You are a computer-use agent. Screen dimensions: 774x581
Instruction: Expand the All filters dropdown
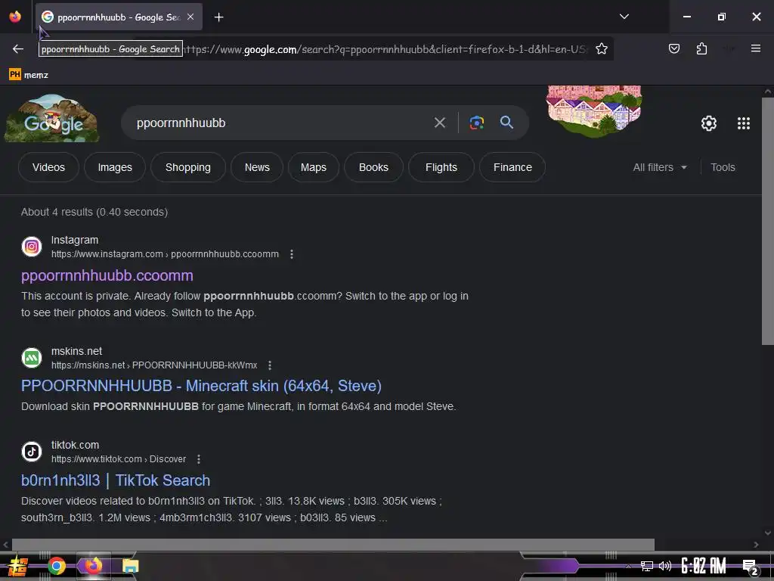[659, 167]
